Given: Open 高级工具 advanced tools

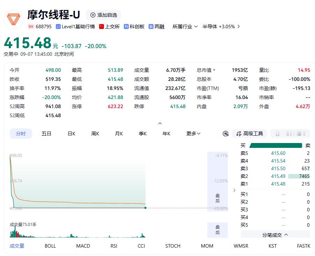Looking at the screenshot, I should pyautogui.click(x=249, y=134).
